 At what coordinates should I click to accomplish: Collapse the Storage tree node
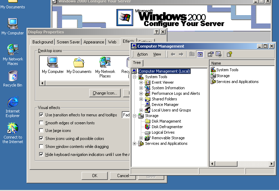tap(135, 116)
